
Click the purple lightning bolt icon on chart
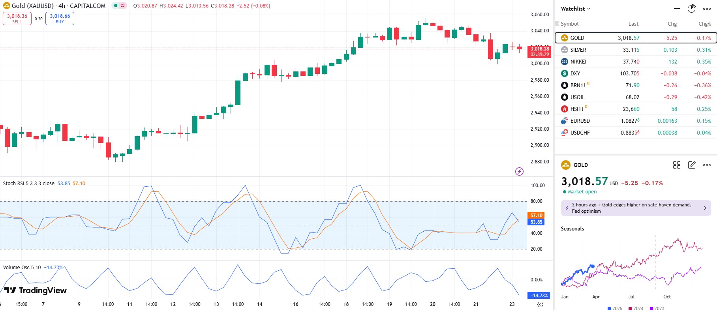click(x=520, y=171)
